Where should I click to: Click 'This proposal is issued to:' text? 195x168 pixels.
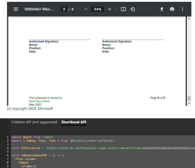46,98
